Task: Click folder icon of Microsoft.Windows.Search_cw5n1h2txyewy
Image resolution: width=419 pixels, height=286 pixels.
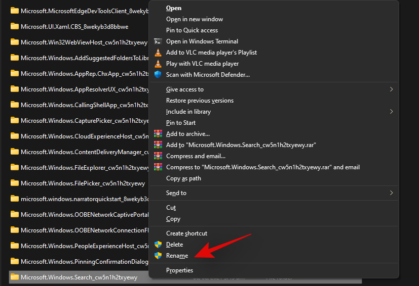Action: pyautogui.click(x=14, y=277)
